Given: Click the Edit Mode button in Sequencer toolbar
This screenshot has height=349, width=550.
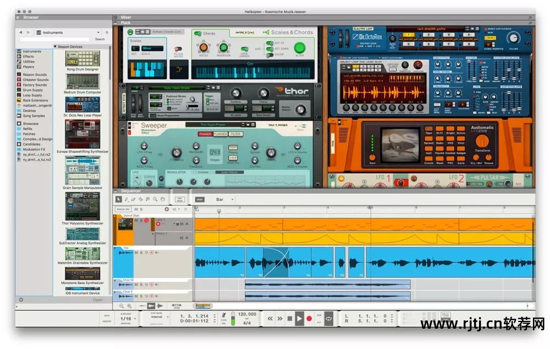Looking at the screenshot, I should pos(180,200).
